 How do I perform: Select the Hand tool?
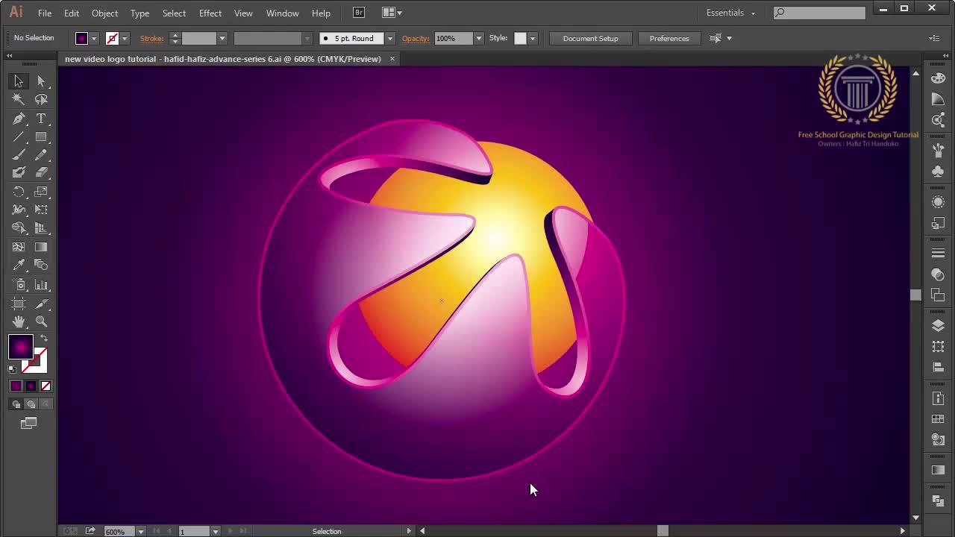click(x=19, y=321)
